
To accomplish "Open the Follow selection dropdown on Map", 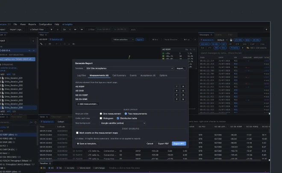I will coord(123,40).
